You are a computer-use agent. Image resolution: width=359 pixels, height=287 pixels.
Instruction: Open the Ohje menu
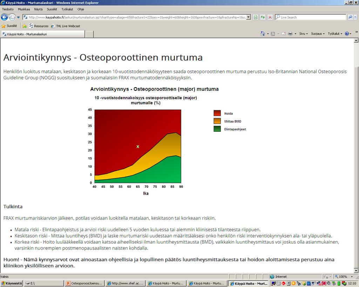[81, 9]
